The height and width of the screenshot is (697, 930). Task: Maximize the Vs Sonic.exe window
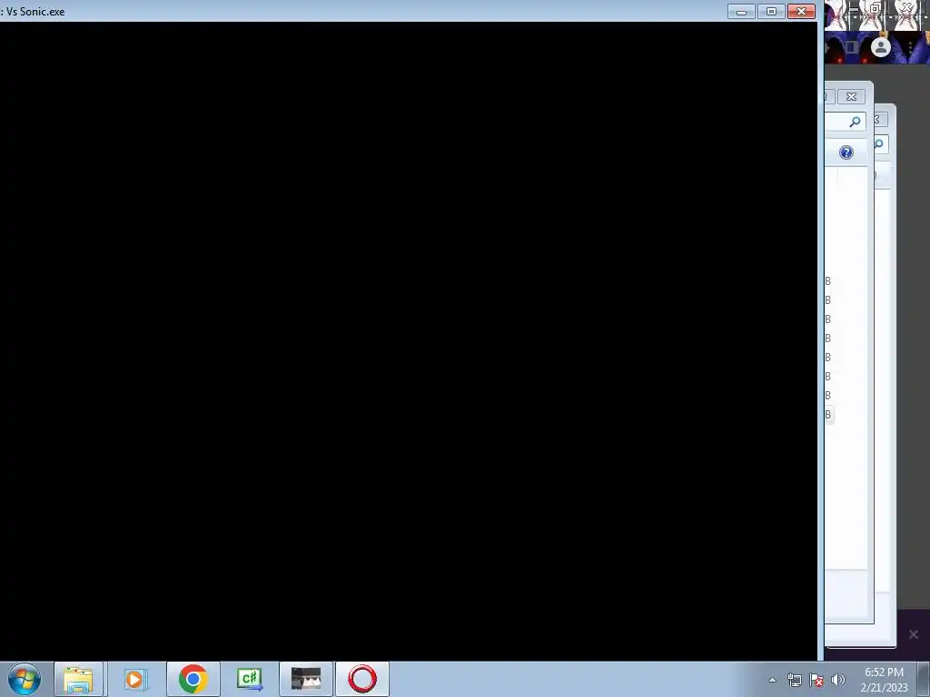(771, 12)
